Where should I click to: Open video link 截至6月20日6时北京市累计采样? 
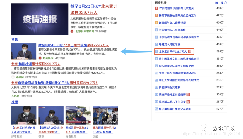pos(51,130)
